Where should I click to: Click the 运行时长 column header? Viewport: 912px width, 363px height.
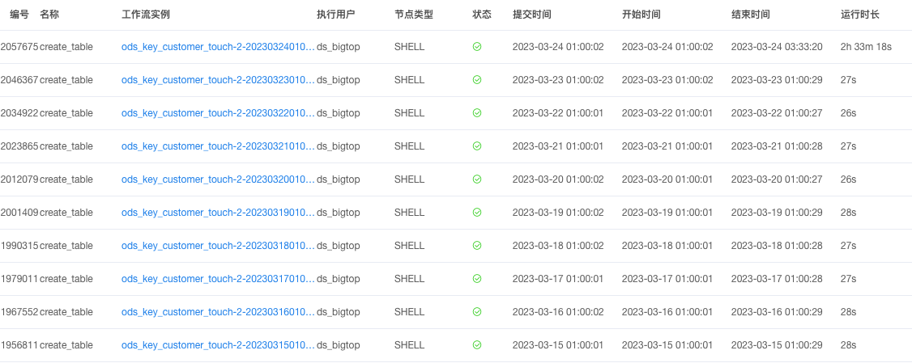click(x=859, y=15)
